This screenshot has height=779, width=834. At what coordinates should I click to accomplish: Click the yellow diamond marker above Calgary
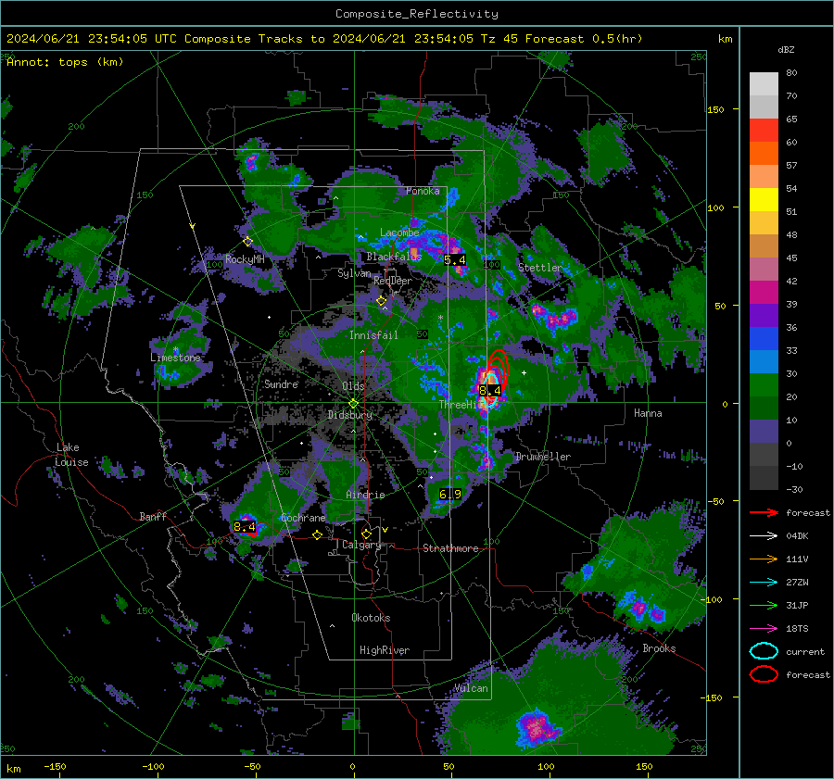click(366, 534)
